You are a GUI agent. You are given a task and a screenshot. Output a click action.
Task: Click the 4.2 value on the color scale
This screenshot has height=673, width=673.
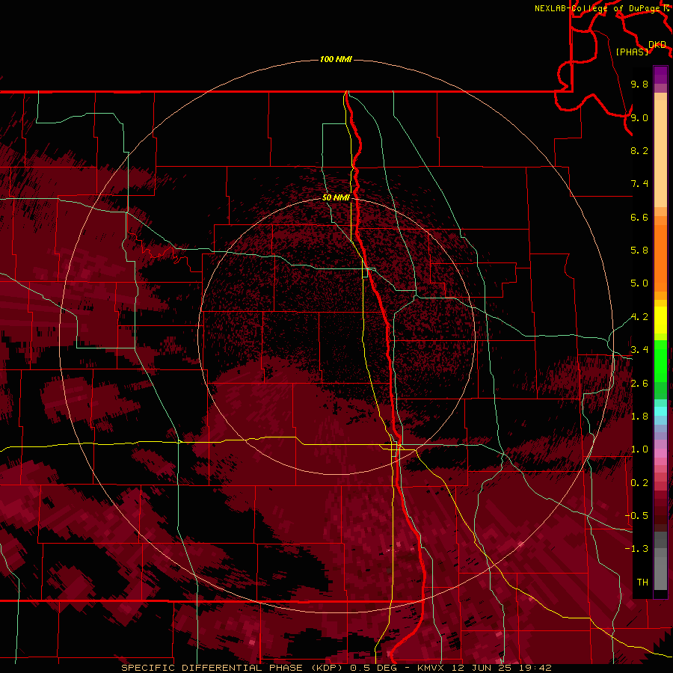point(639,317)
